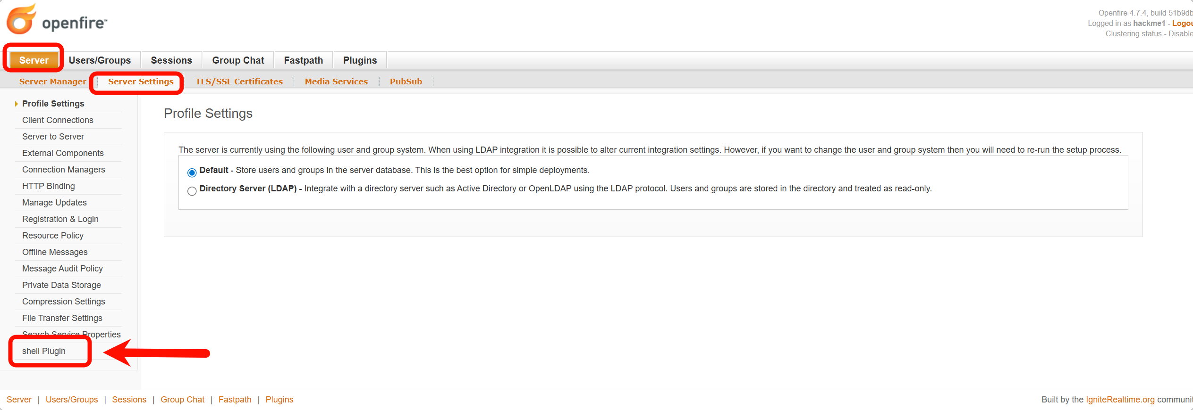
Task: Click the Profile Settings arrow marker
Action: (x=17, y=104)
